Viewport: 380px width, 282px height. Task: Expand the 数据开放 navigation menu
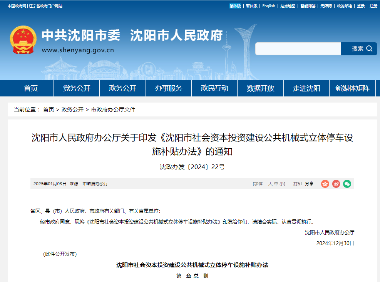pyautogui.click(x=261, y=88)
